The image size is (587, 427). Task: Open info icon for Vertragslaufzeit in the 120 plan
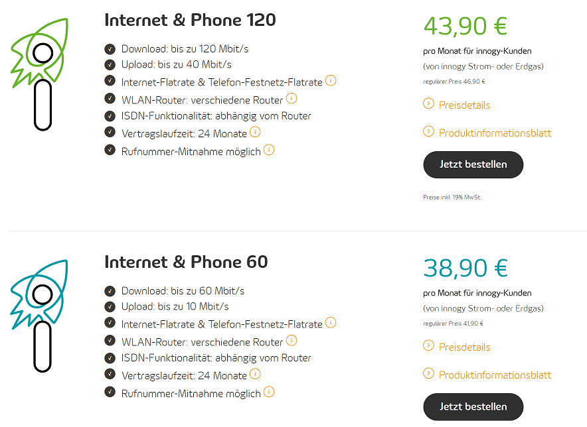click(255, 132)
